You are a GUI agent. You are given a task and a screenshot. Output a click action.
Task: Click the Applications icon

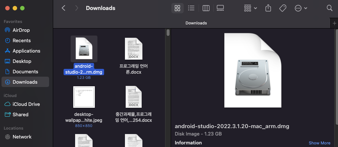(x=7, y=51)
